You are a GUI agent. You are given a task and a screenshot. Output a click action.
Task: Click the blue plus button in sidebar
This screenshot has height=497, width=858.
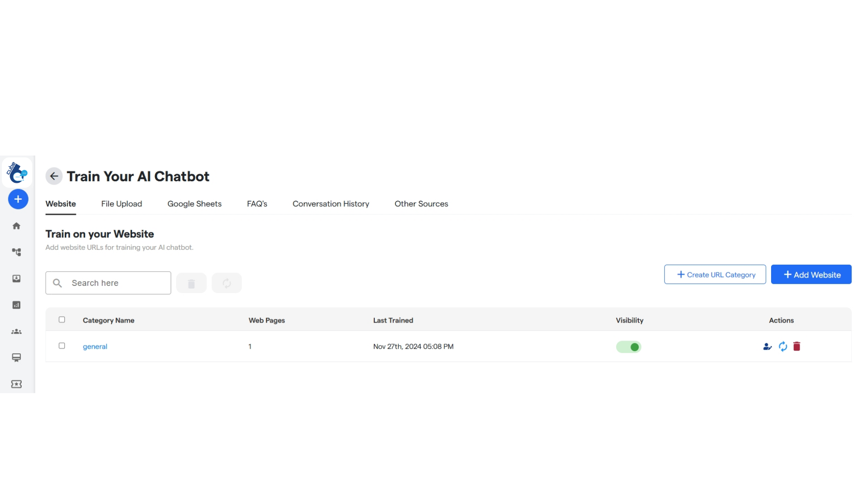(x=18, y=199)
